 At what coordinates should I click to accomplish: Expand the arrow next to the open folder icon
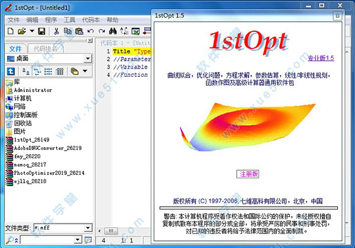[32, 31]
